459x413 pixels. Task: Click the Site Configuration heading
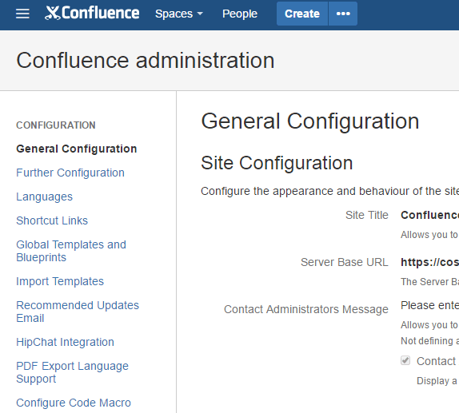tap(277, 163)
